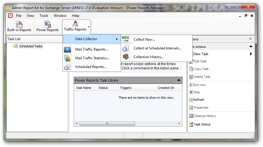The height and width of the screenshot is (147, 263).
Task: Click New Task in the Actions pane
Action: 201,54
